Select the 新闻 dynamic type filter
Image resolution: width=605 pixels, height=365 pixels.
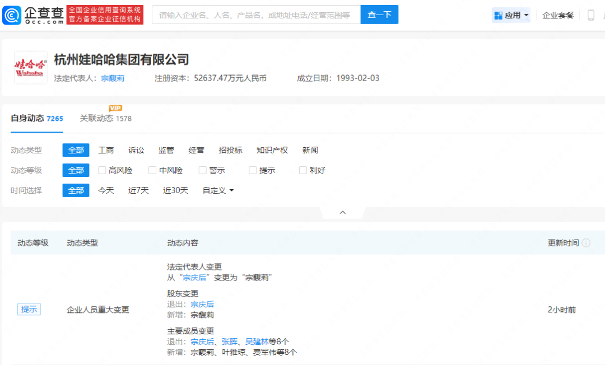(x=310, y=150)
